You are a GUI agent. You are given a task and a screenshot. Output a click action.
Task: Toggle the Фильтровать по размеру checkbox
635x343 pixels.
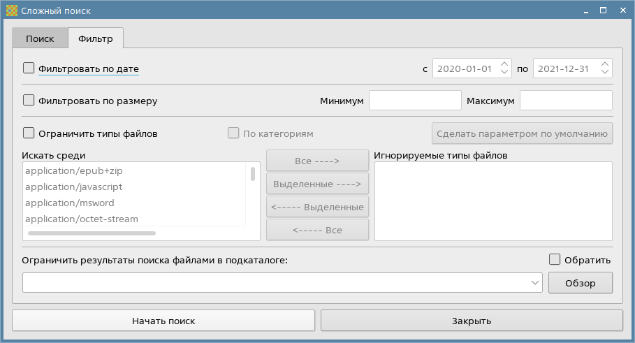coord(29,100)
